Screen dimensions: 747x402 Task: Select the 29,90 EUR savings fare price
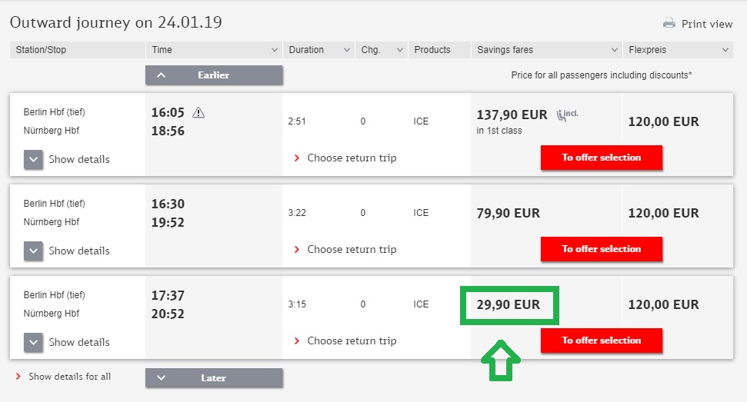tap(509, 304)
